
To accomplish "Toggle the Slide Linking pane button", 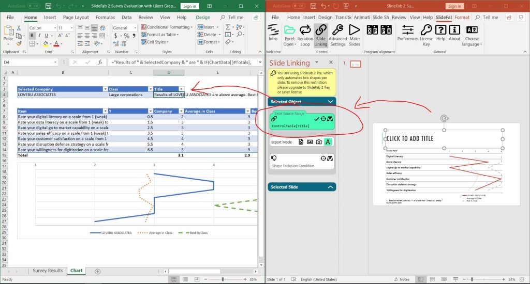I will pos(321,35).
